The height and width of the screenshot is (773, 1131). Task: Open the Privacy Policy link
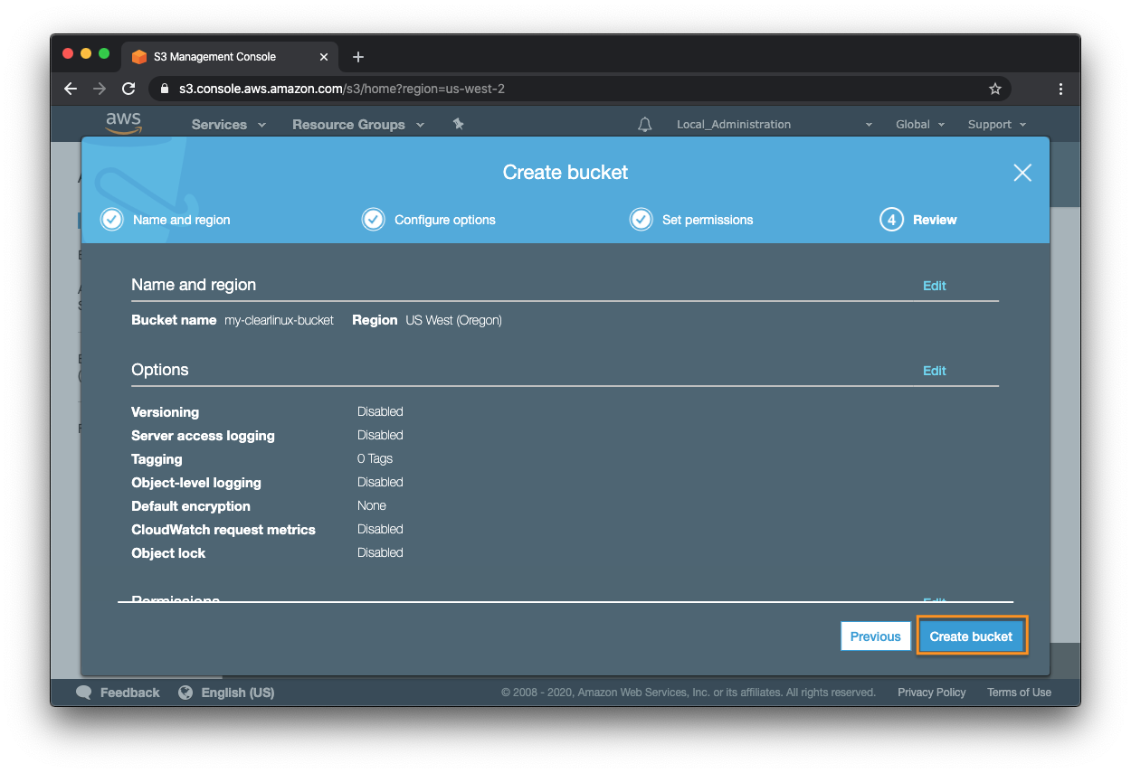coord(932,693)
